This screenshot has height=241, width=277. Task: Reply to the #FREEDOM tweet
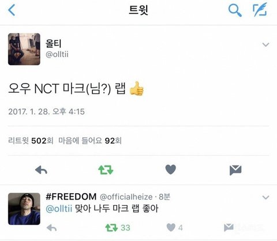51,228
